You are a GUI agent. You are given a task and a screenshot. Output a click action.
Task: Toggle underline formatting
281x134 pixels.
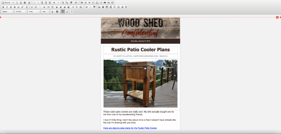pos(11,7)
